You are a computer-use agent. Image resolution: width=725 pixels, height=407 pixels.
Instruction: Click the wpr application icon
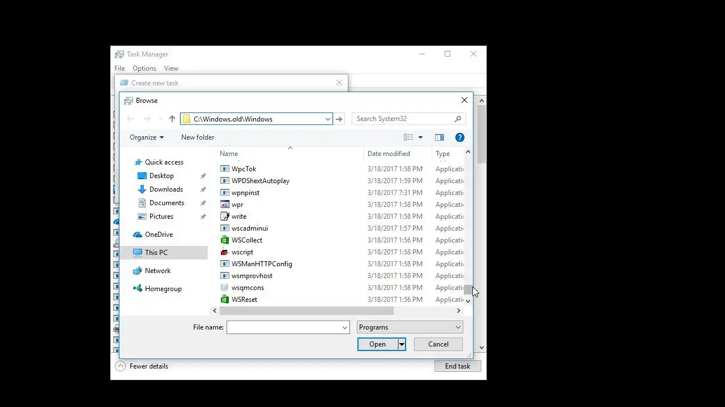(x=225, y=205)
